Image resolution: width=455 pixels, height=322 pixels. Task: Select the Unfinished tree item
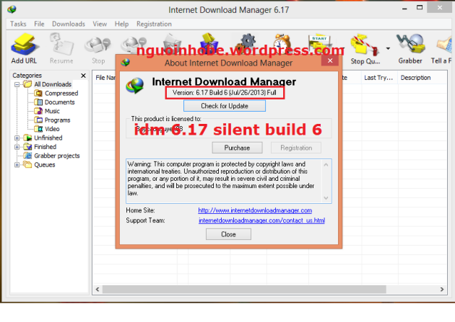tap(43, 138)
